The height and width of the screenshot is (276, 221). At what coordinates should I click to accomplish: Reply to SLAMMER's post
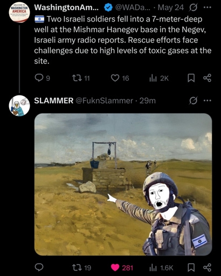pyautogui.click(x=39, y=267)
